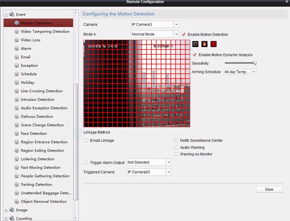The height and width of the screenshot is (221, 290).
Task: Click gear icon next to Video Loss
Action: (x=17, y=40)
